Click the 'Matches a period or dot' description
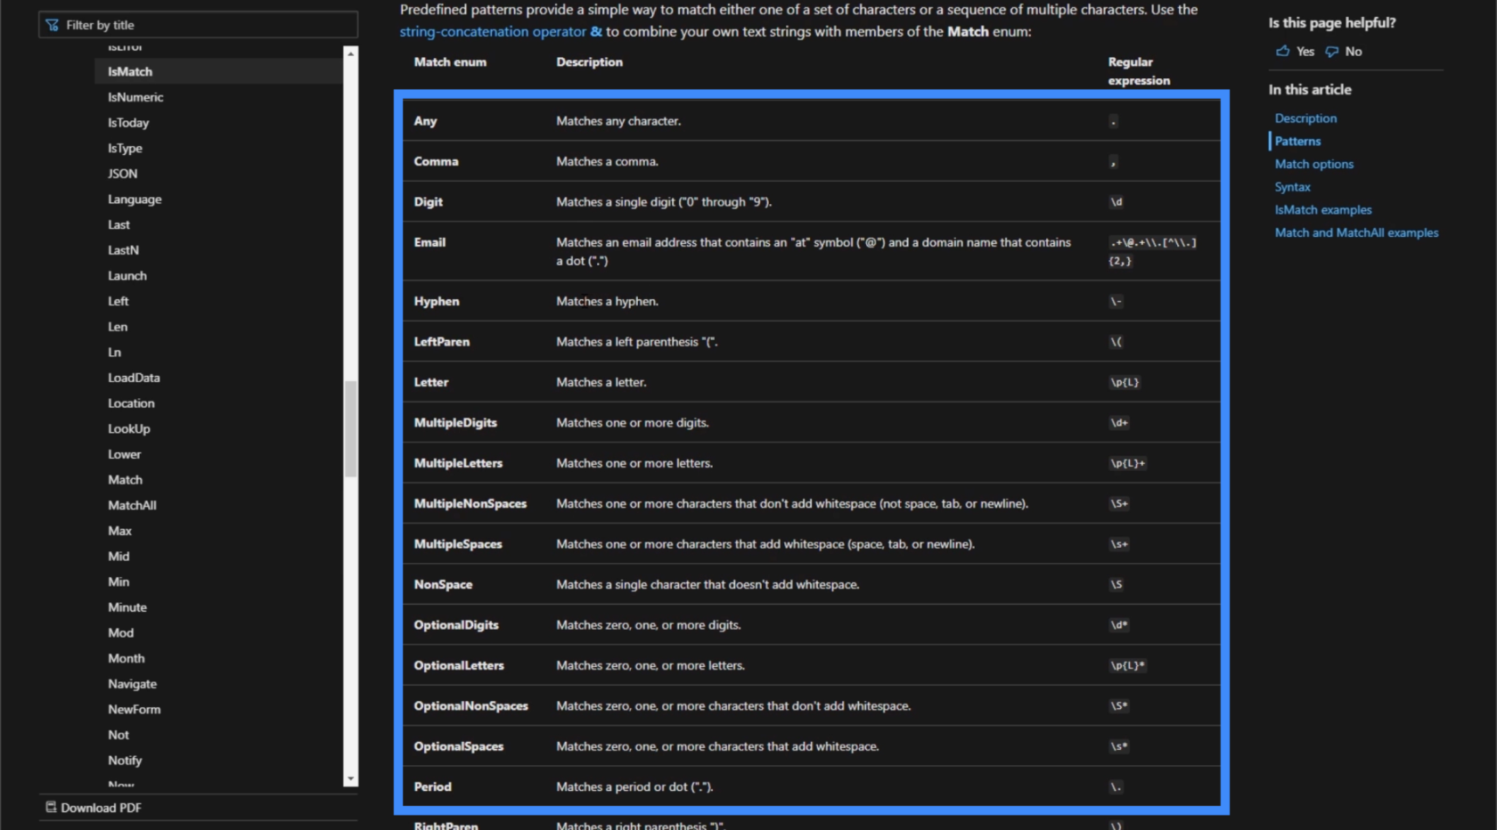 point(634,787)
